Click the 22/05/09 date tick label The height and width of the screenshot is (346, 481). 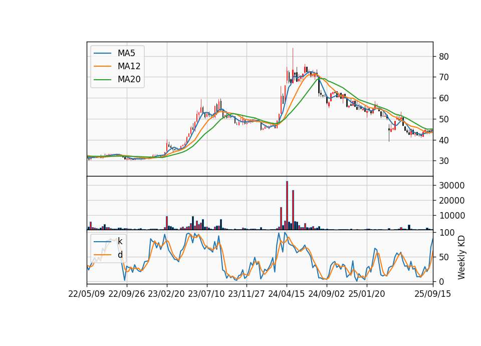click(x=87, y=294)
